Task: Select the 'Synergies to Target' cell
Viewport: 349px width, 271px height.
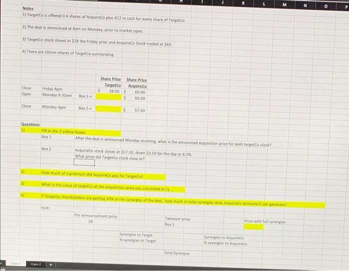Action: [136, 235]
